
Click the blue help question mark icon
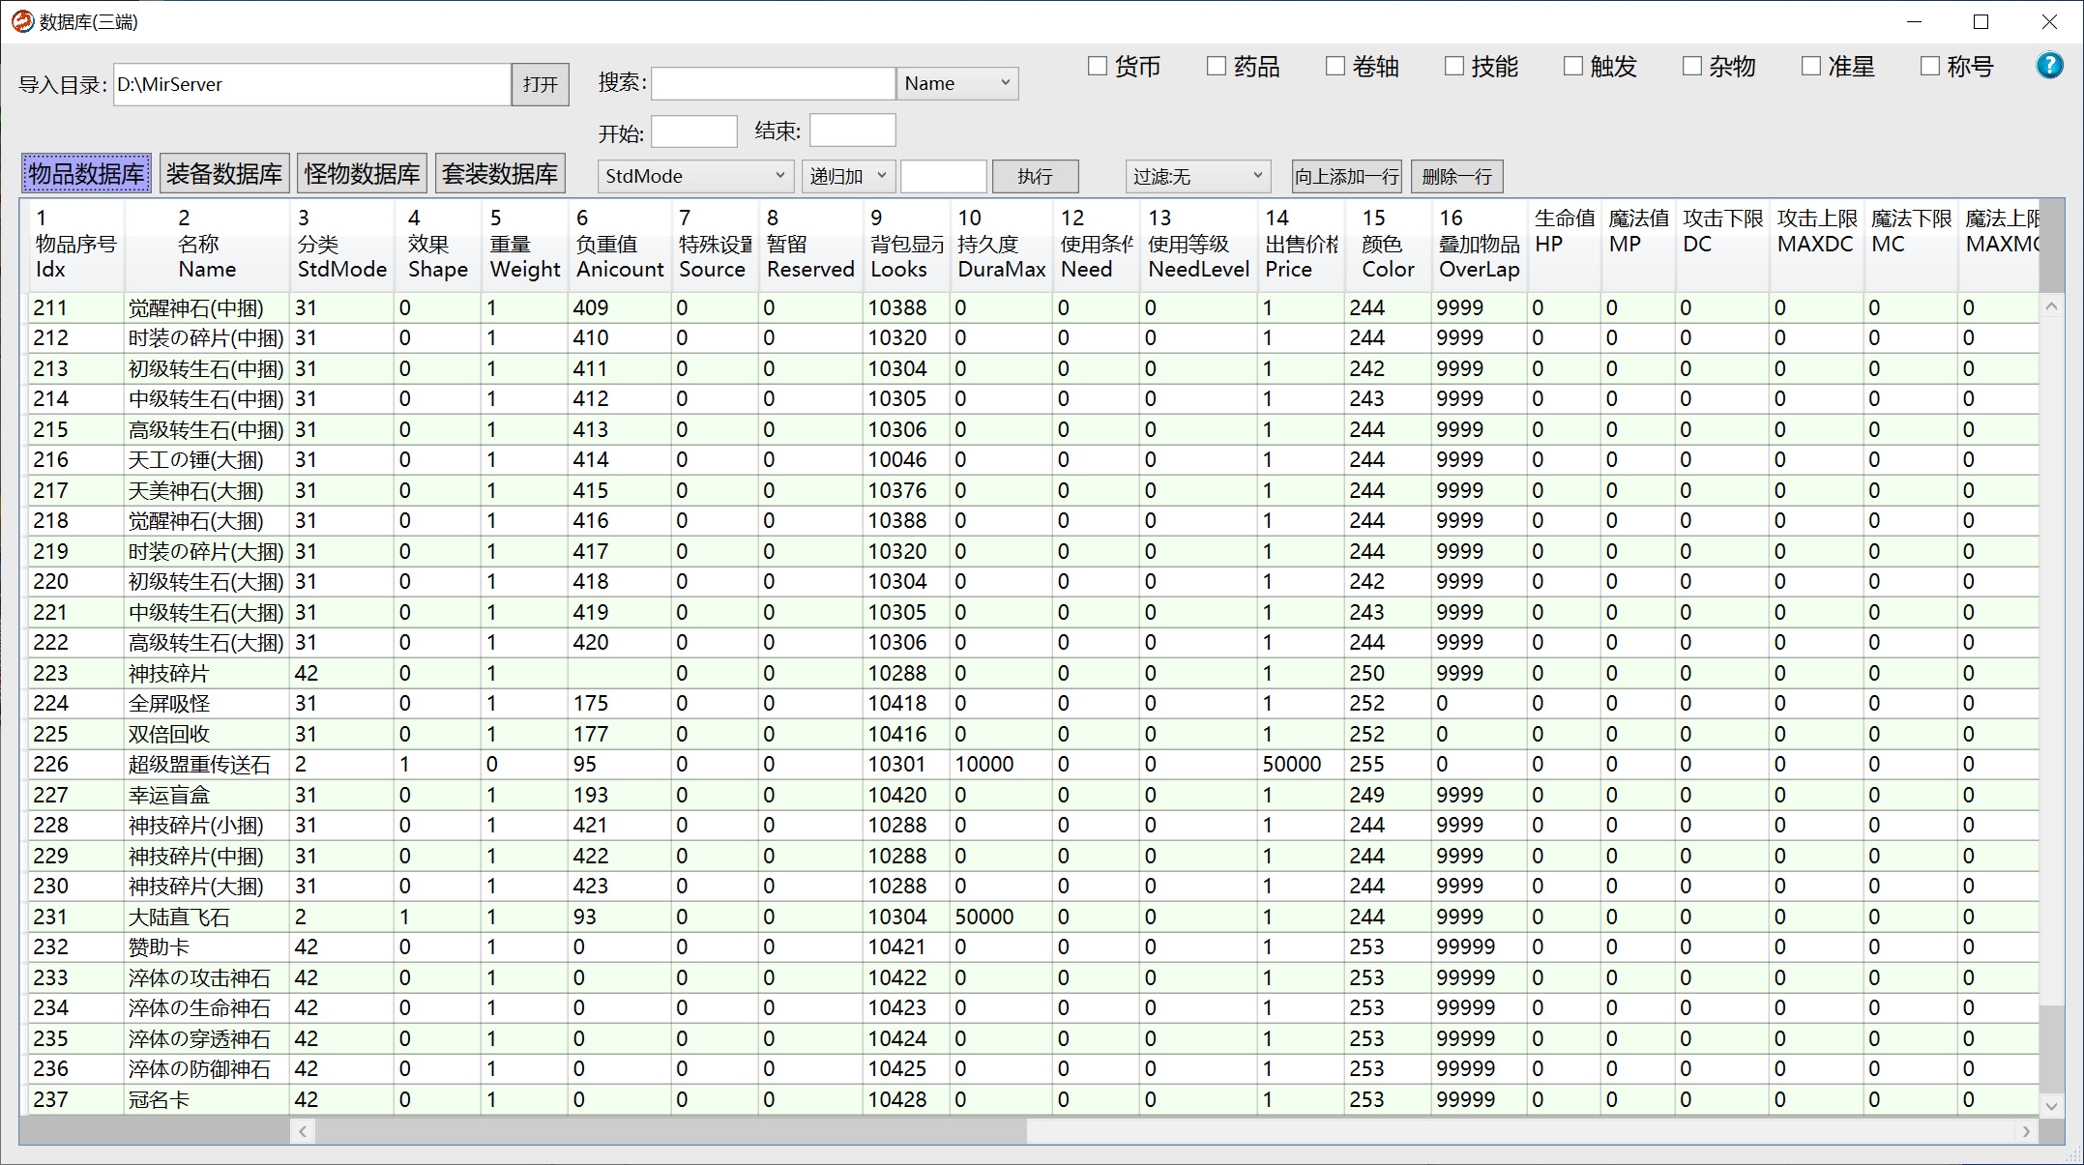coord(2049,66)
